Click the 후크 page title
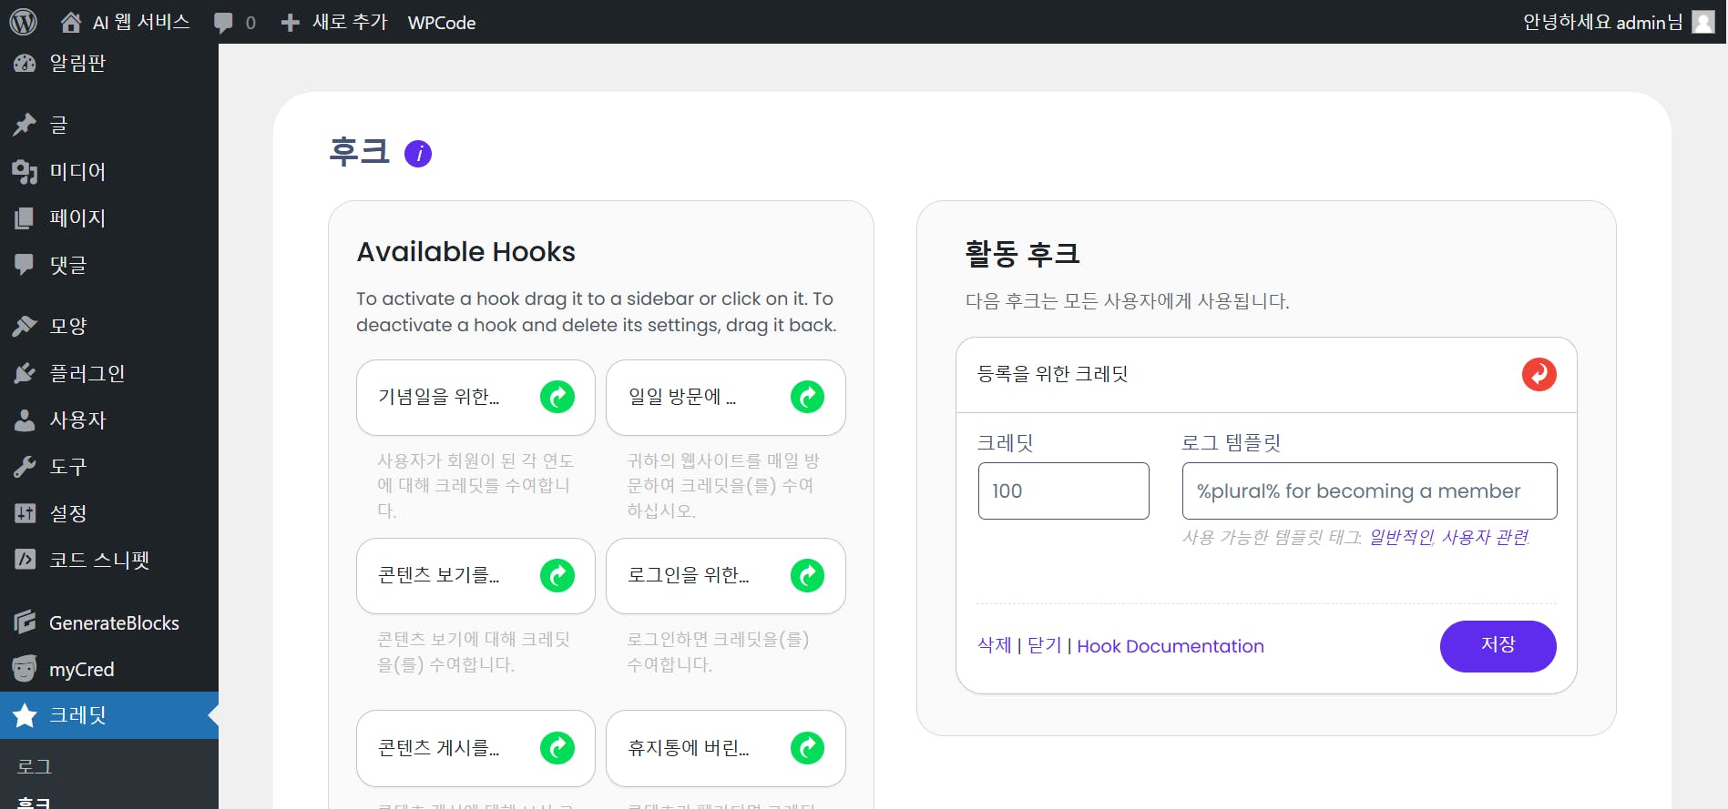 point(360,152)
